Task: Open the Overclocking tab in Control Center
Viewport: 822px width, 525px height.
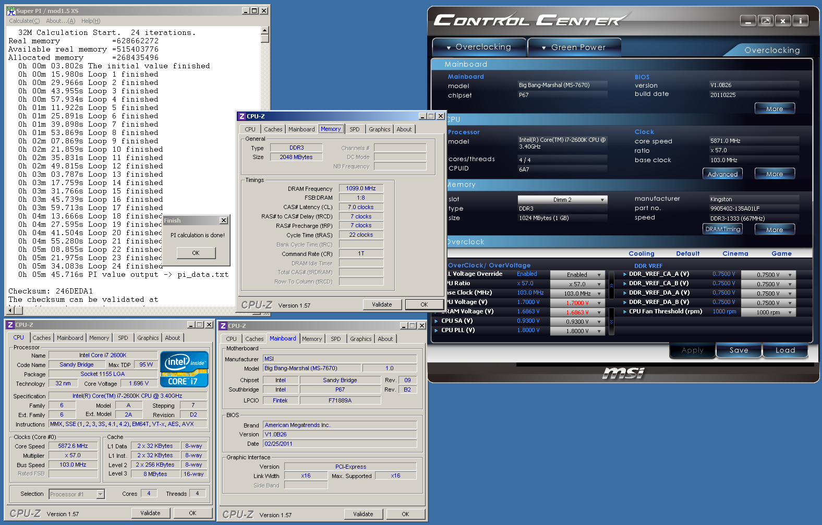Action: [x=479, y=47]
